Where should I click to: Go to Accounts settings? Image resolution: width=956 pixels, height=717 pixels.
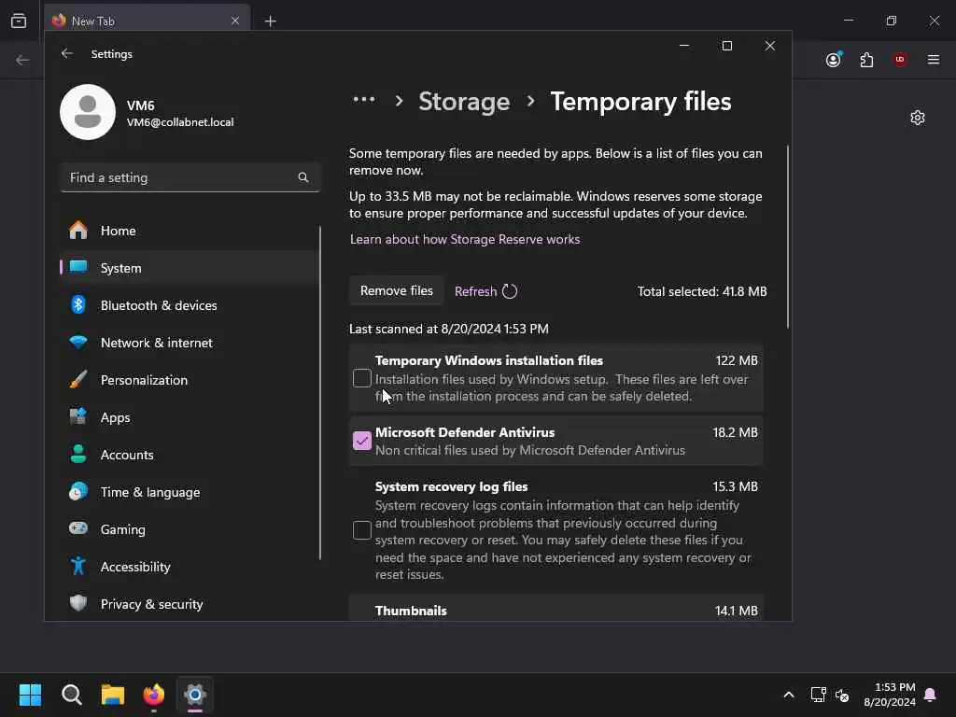(190, 455)
